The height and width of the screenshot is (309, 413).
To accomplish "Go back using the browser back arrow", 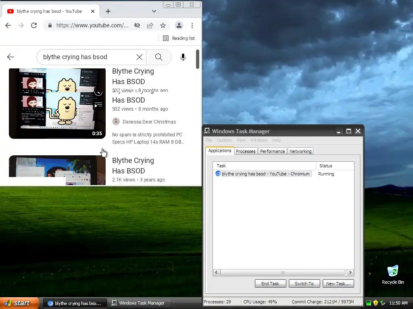I will tap(8, 25).
